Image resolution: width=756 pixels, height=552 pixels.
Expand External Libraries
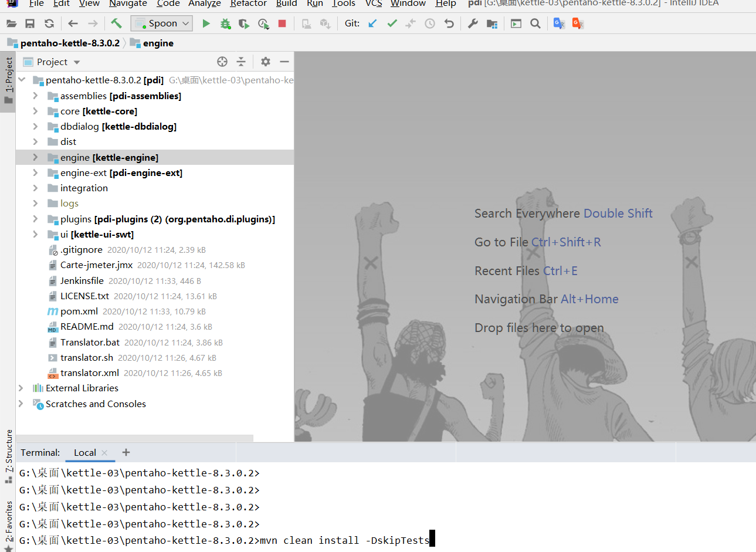[x=21, y=388]
